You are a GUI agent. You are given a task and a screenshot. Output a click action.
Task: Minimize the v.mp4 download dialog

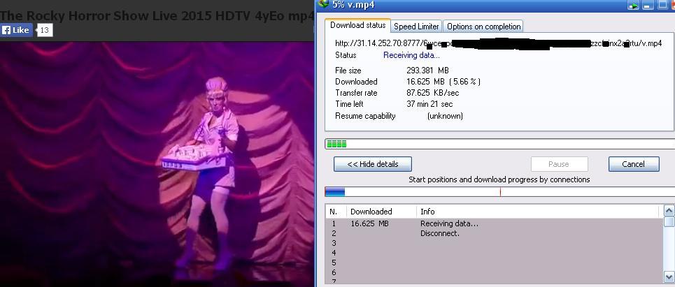(x=648, y=5)
